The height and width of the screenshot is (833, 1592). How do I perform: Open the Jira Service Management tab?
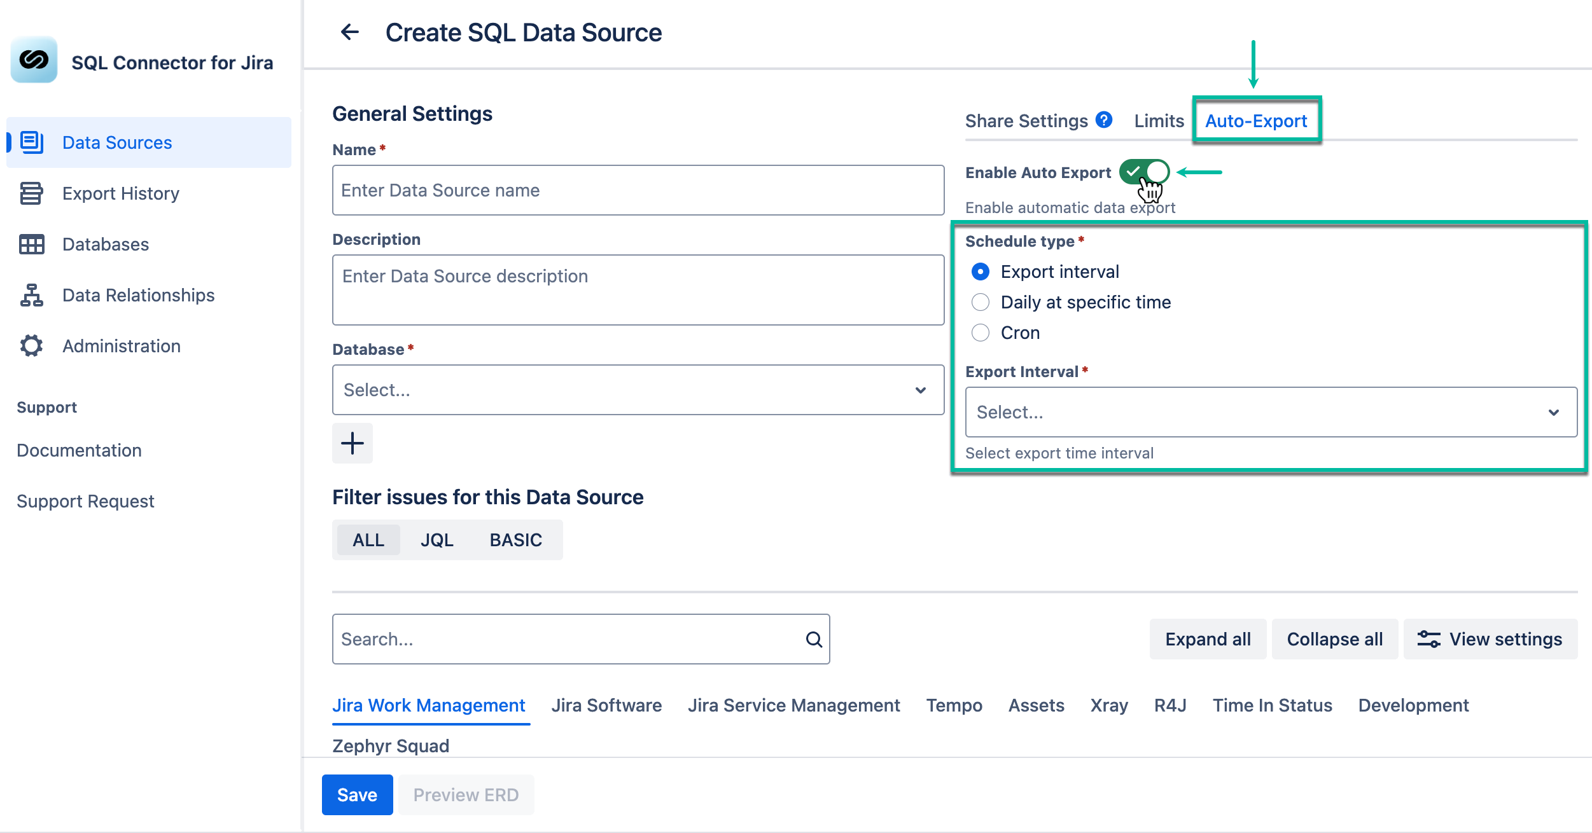[794, 705]
